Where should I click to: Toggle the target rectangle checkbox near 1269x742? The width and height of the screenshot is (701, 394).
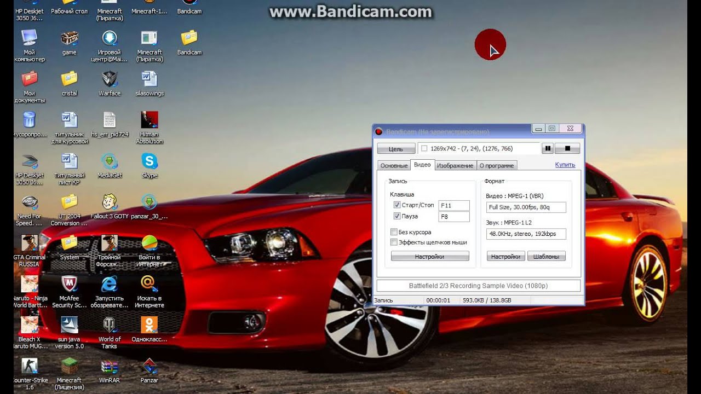click(424, 148)
